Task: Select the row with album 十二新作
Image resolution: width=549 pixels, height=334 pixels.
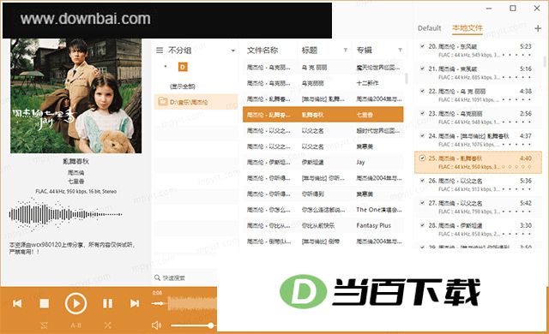Action: (323, 83)
